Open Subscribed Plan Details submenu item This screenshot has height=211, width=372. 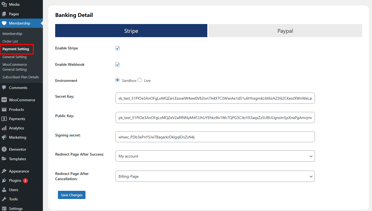21,77
